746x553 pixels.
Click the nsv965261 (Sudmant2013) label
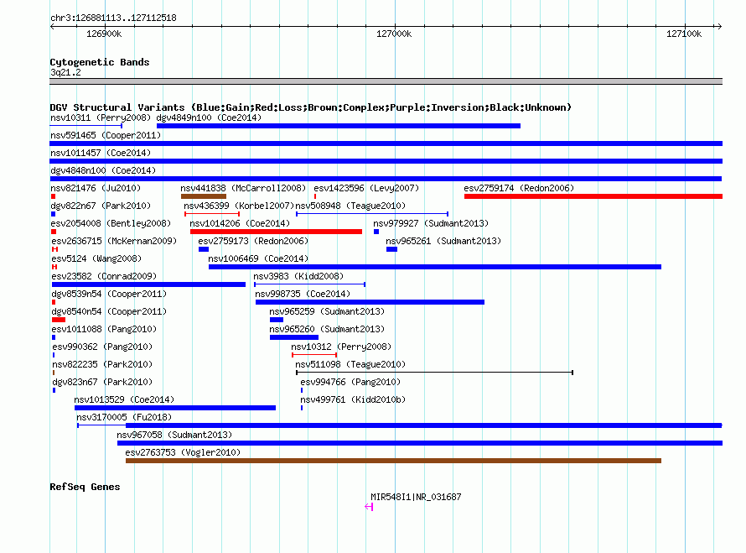point(443,241)
